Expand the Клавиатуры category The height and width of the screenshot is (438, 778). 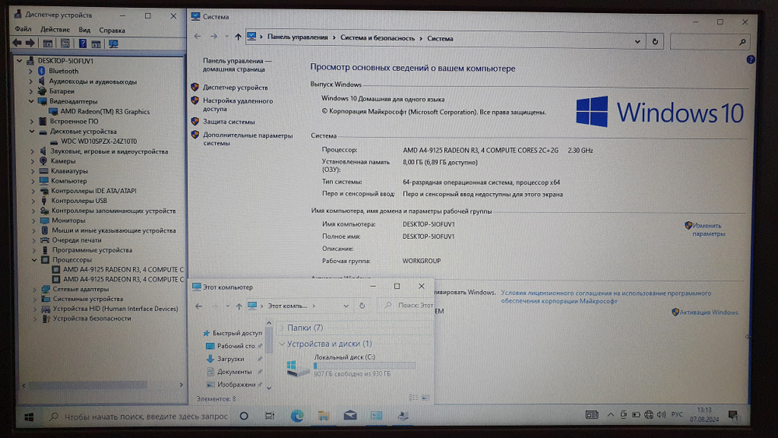click(x=33, y=171)
